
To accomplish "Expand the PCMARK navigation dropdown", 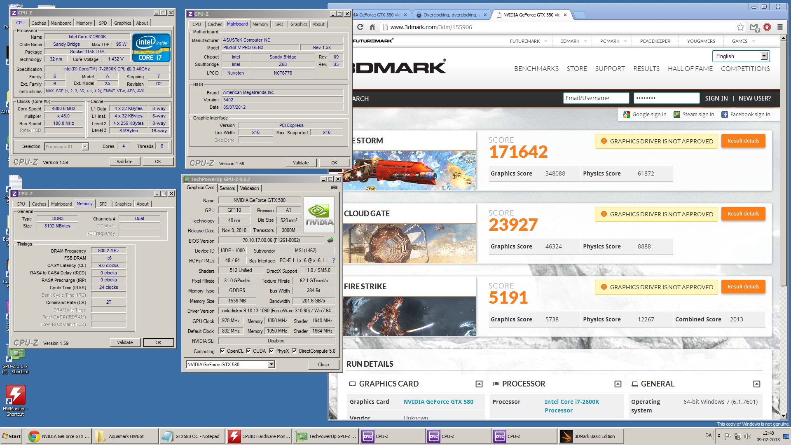I will pyautogui.click(x=625, y=41).
